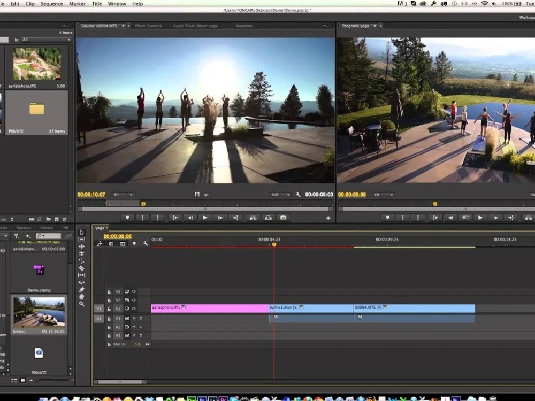
Task: Mute audio track A1
Action: click(134, 318)
